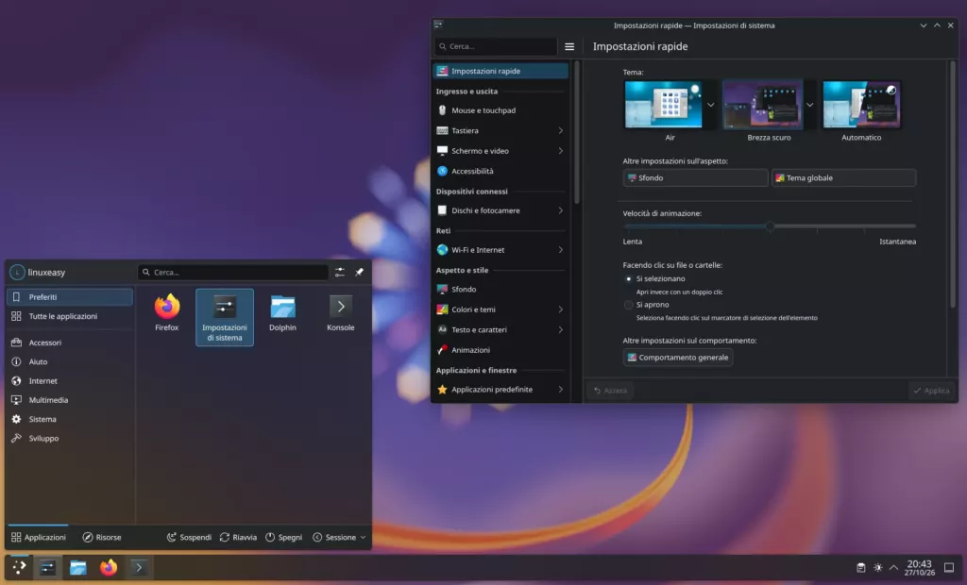Open Sfondo in the settings sidebar
Viewport: 967px width, 585px height.
click(x=500, y=289)
